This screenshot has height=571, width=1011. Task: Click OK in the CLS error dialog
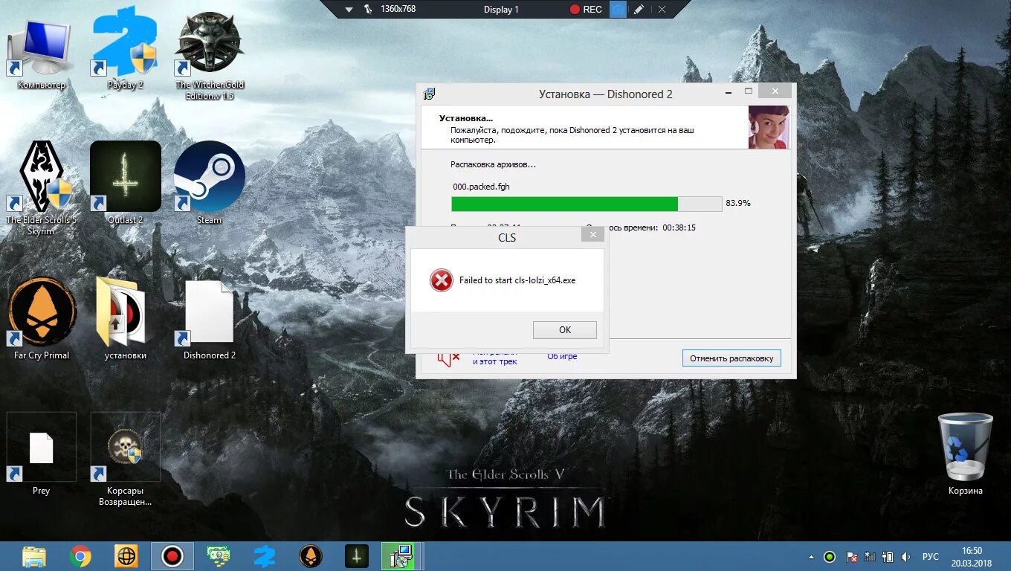565,330
